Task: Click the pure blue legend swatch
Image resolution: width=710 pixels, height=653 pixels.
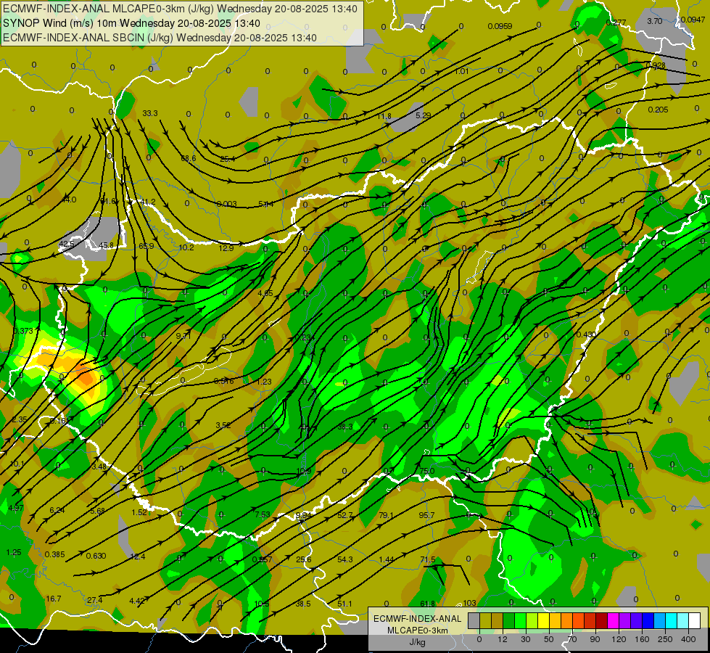Action: pos(648,620)
